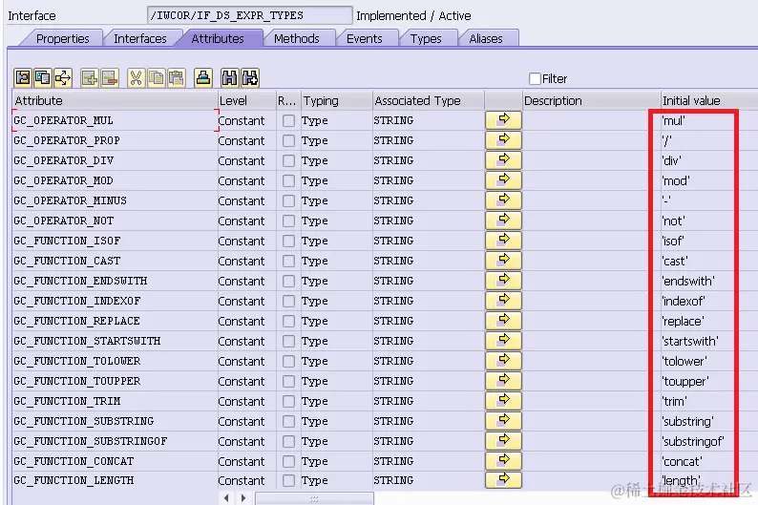The image size is (758, 505).
Task: Click arrow button for GC_OPERATOR_MINUS row
Action: click(504, 200)
